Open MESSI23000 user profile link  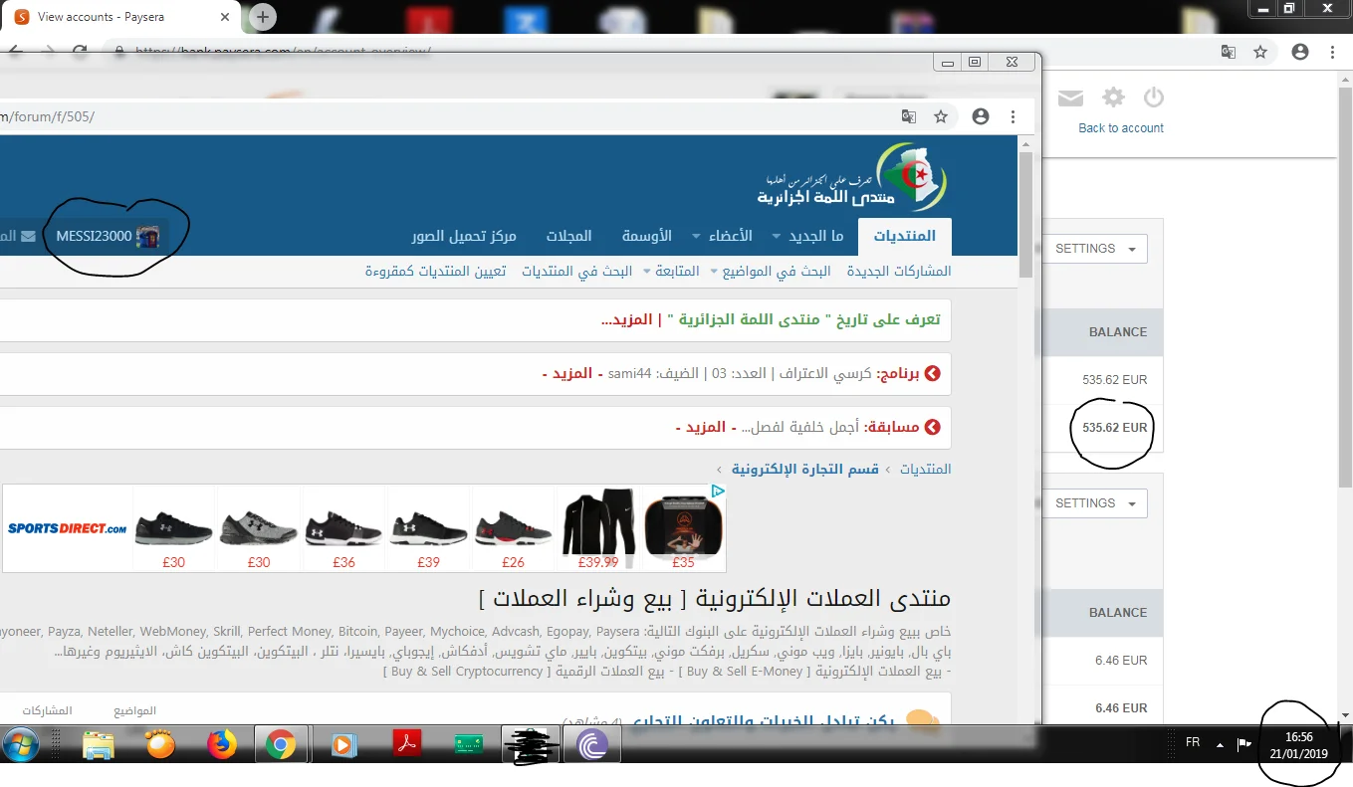[x=94, y=237]
